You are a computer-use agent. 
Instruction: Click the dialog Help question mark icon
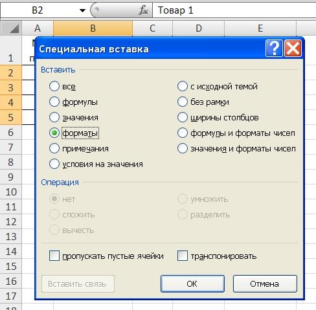pos(274,49)
